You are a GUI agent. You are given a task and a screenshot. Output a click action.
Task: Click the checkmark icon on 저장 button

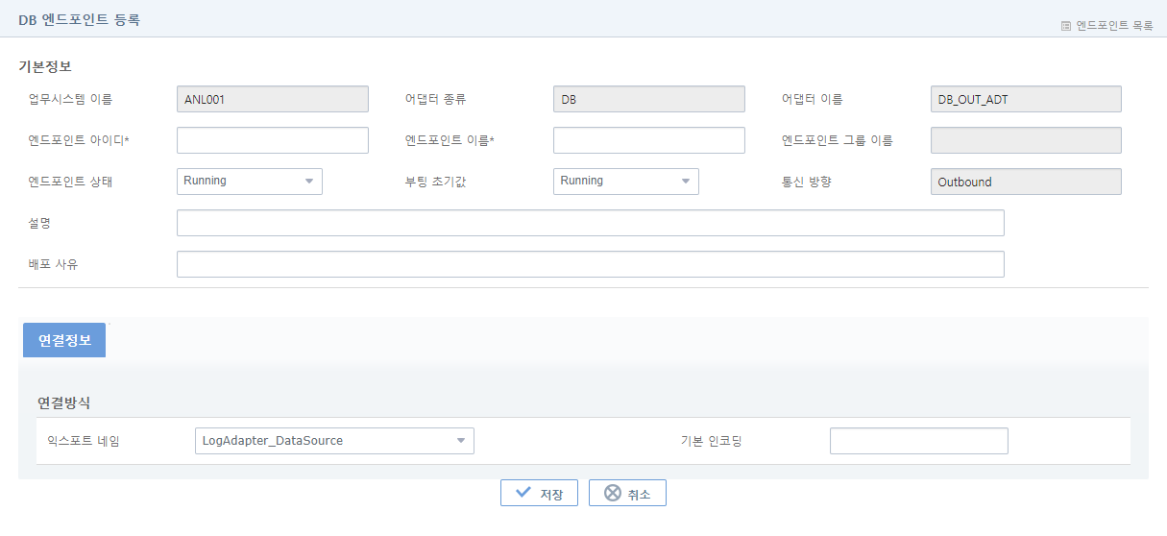tap(523, 493)
